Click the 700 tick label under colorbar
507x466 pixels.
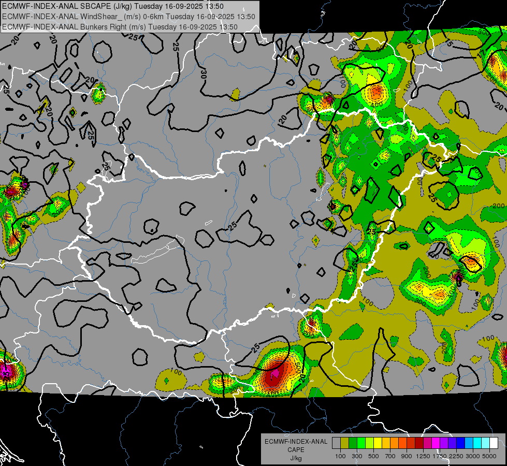click(x=390, y=456)
